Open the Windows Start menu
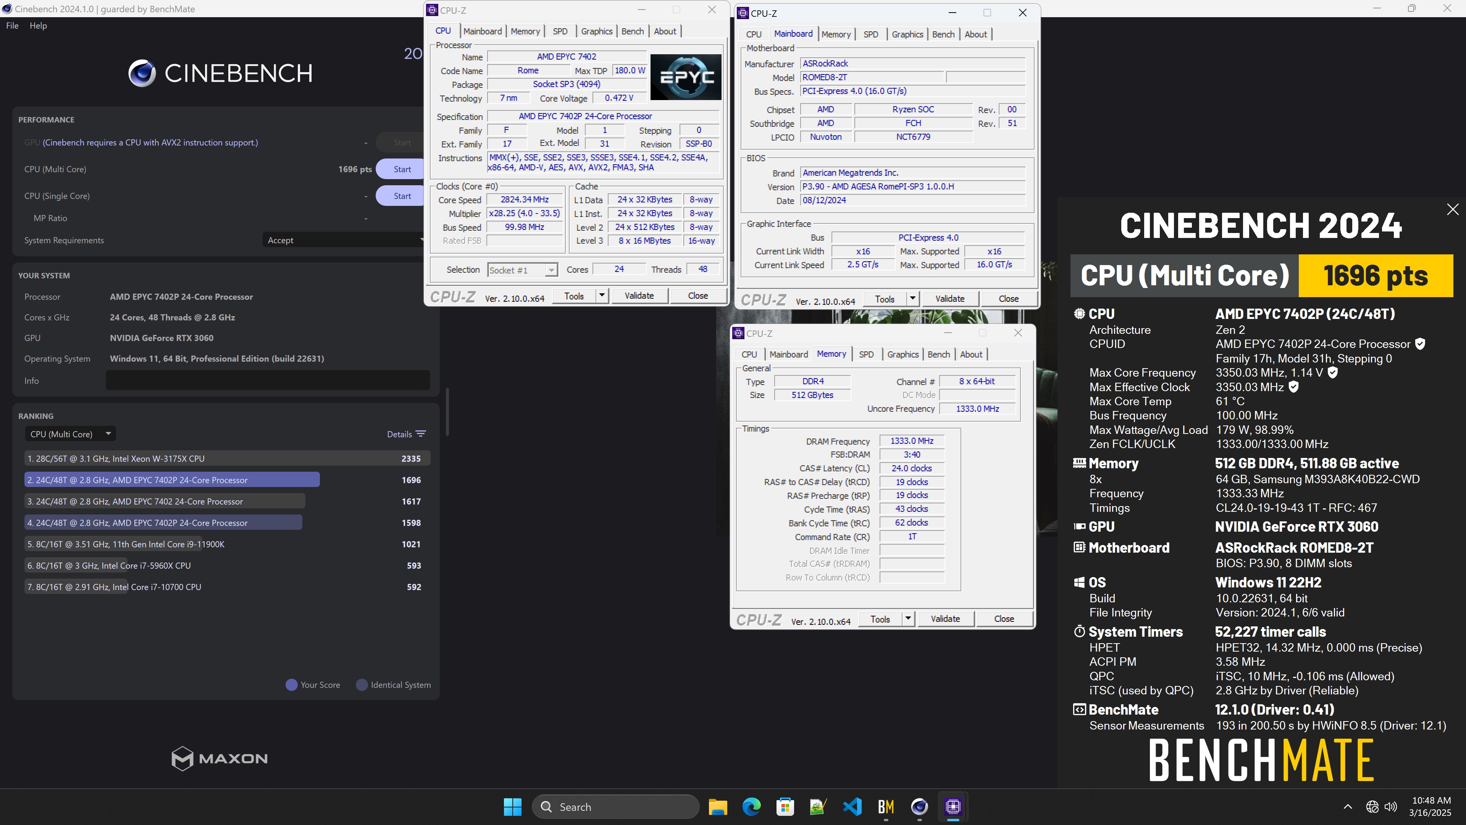 click(x=512, y=807)
